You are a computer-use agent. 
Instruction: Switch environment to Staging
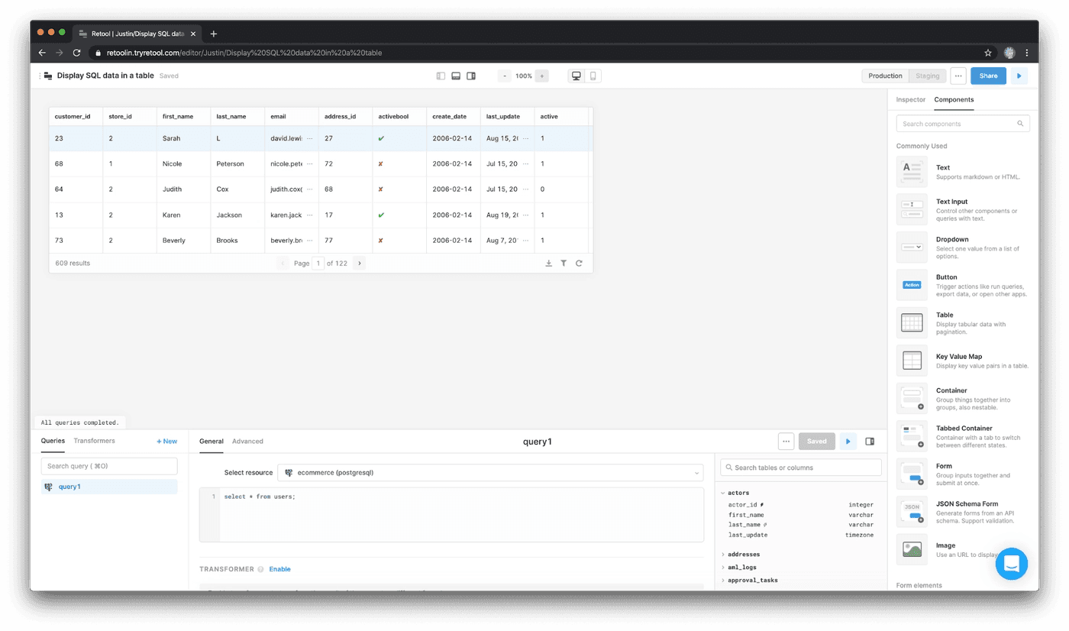[928, 76]
